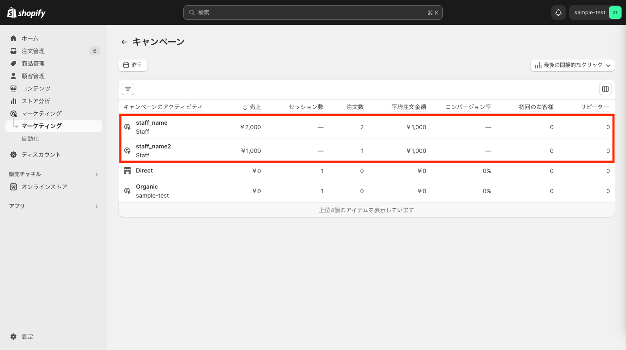
Task: Open the notifications bell
Action: point(558,13)
